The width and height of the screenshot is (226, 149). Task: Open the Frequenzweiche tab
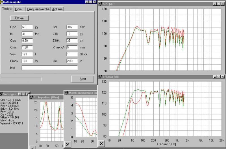[x=38, y=9]
